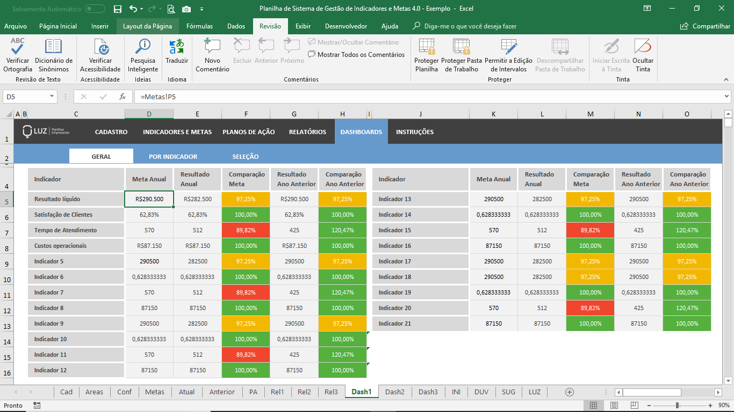Add a new sheet with plus icon
Screen dimensions: 734x412
570,392
